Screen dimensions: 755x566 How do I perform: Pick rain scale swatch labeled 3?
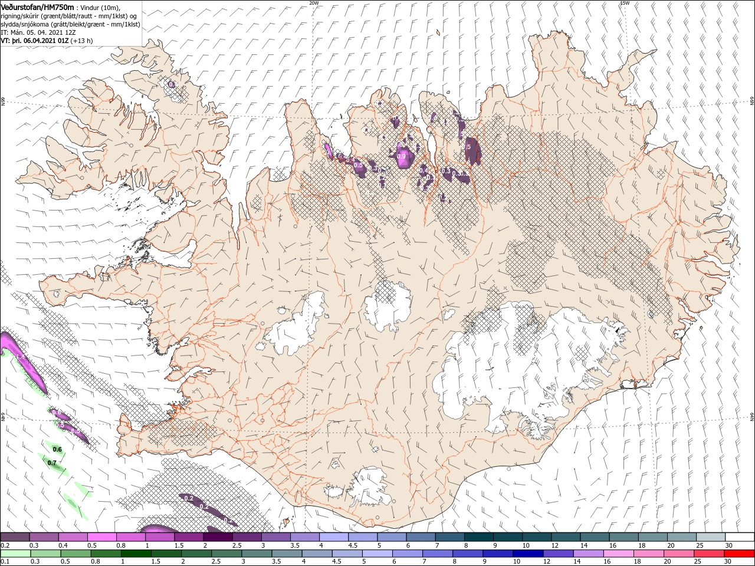coord(257,554)
